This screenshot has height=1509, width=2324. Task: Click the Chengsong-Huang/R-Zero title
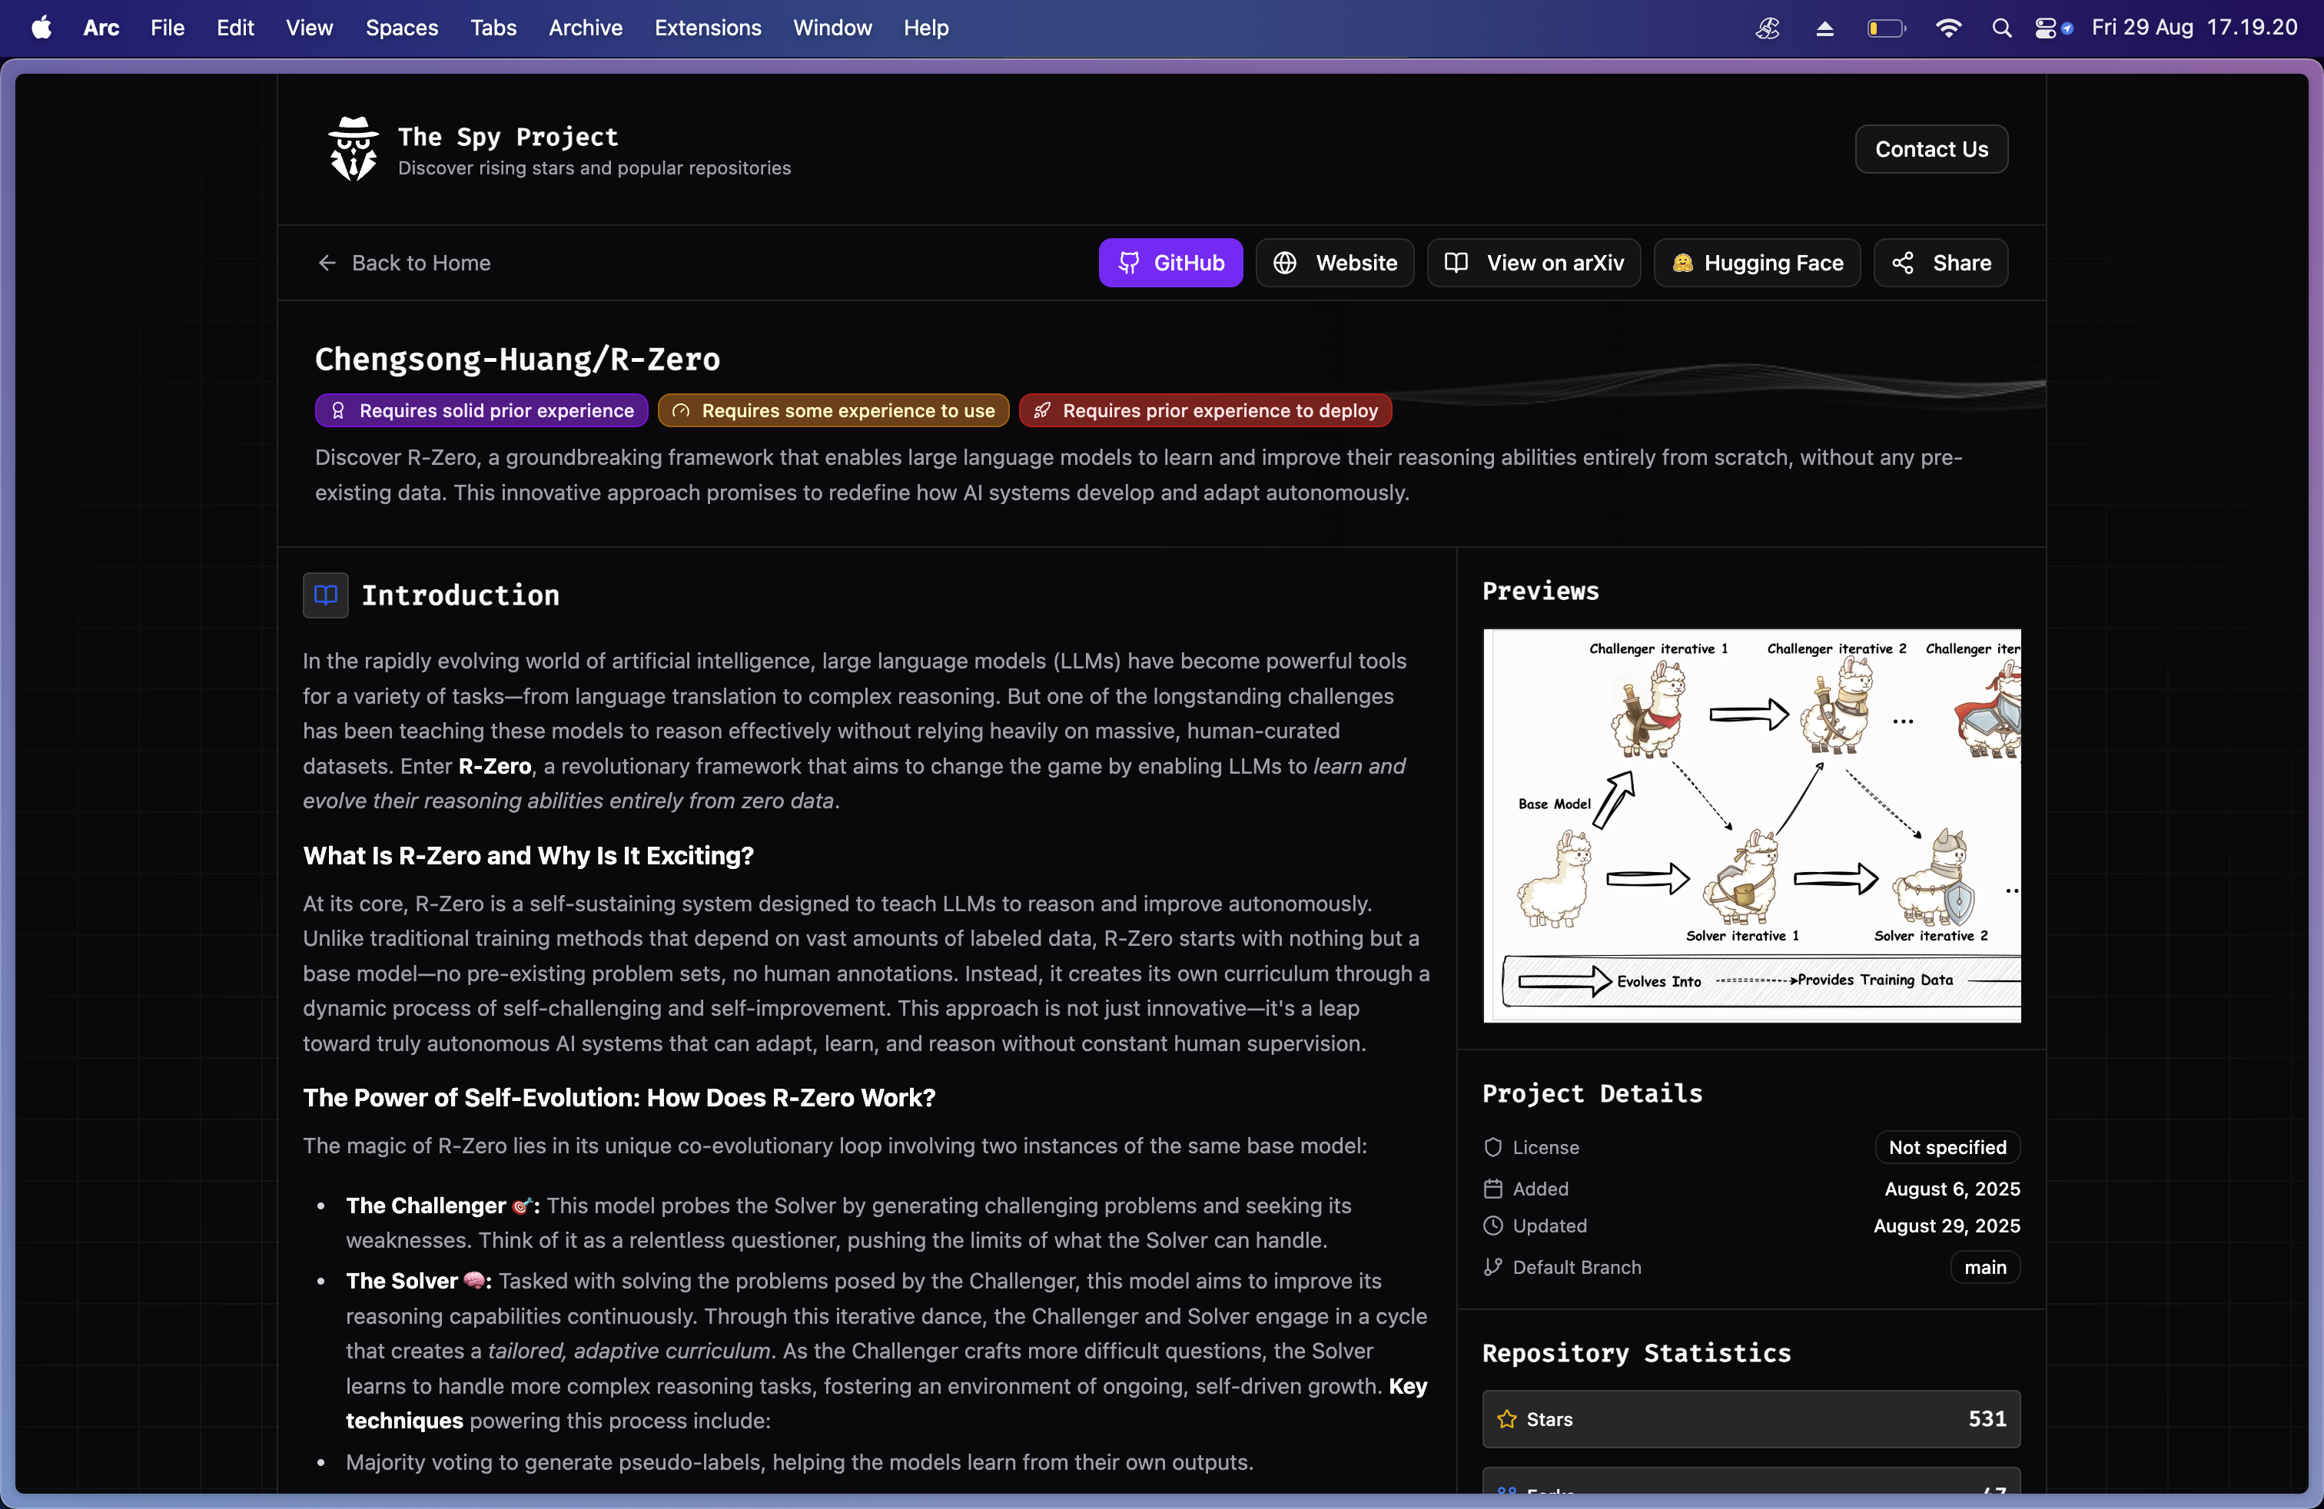pyautogui.click(x=517, y=359)
